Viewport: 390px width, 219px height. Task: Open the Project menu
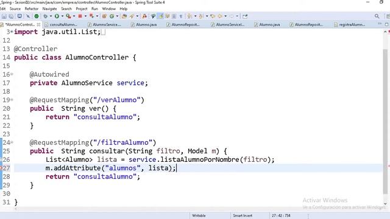pos(82,9)
